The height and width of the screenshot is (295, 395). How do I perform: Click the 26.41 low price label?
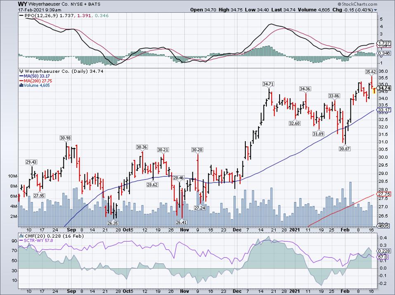(181, 222)
